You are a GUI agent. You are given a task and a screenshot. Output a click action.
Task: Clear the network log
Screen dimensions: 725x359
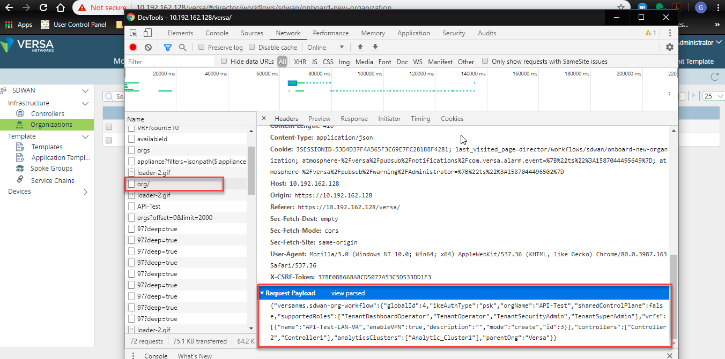click(x=149, y=48)
